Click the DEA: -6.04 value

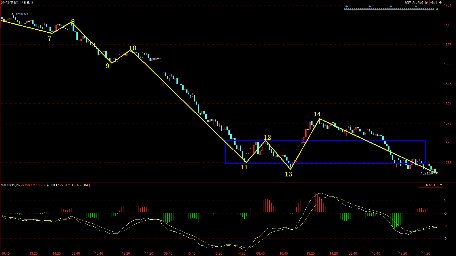[80, 185]
